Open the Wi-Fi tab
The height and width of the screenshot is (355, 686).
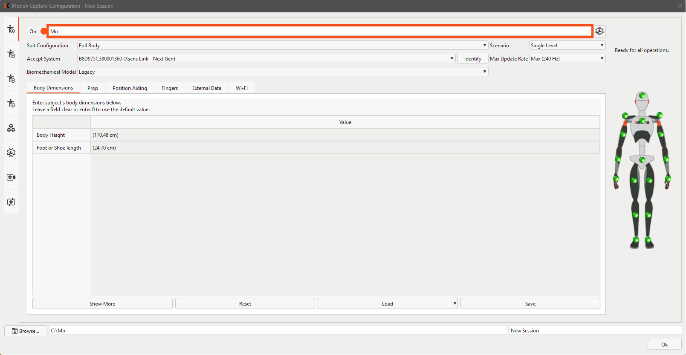tap(242, 88)
